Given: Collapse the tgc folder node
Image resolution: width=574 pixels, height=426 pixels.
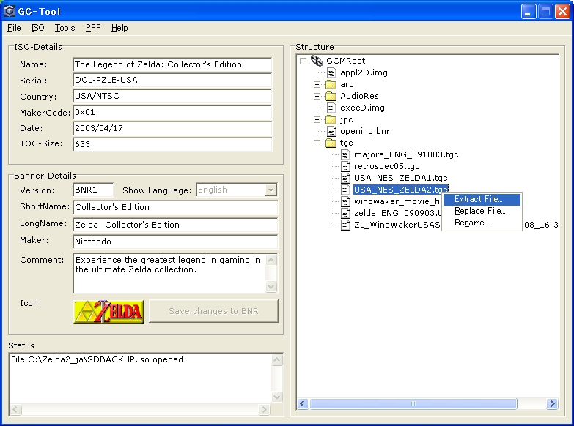Looking at the screenshot, I should (x=317, y=143).
